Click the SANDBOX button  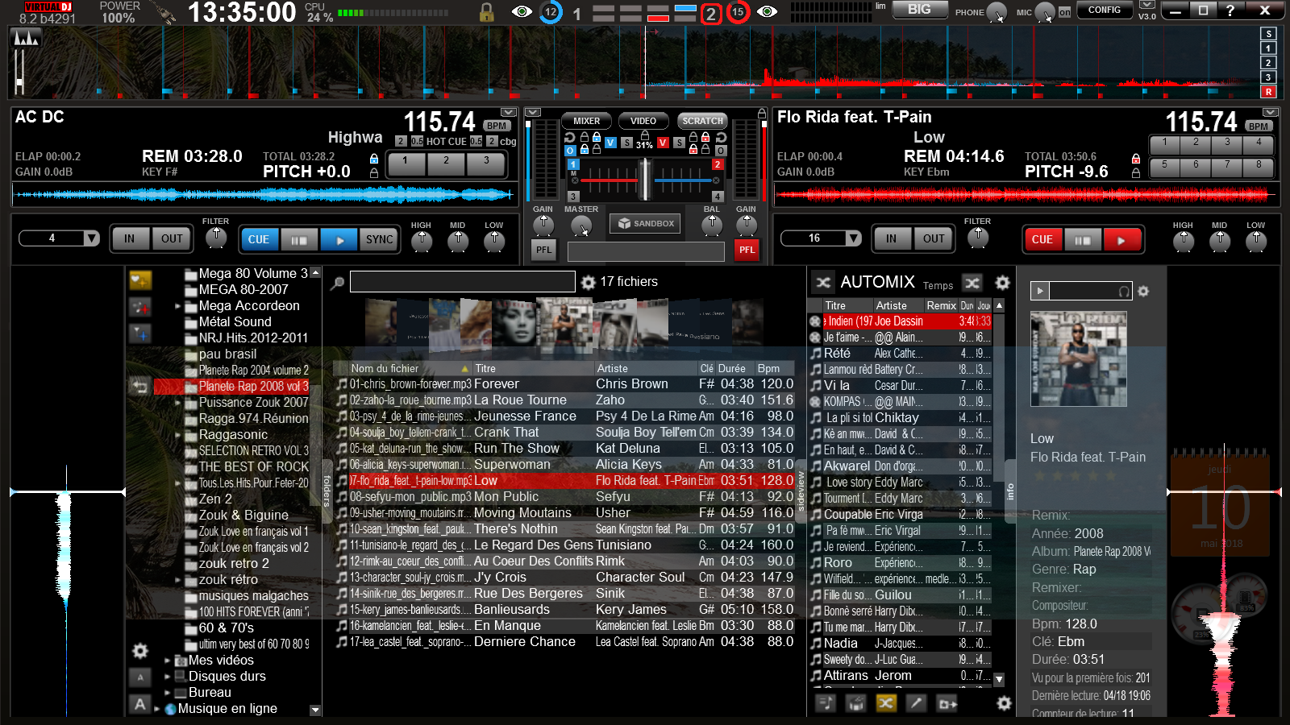[645, 223]
